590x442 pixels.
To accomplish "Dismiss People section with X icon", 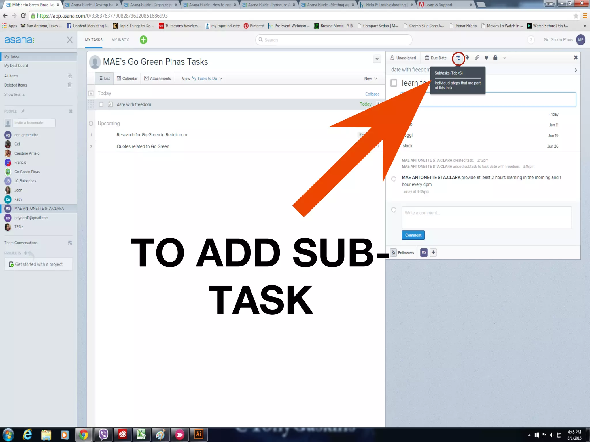I will pyautogui.click(x=71, y=111).
